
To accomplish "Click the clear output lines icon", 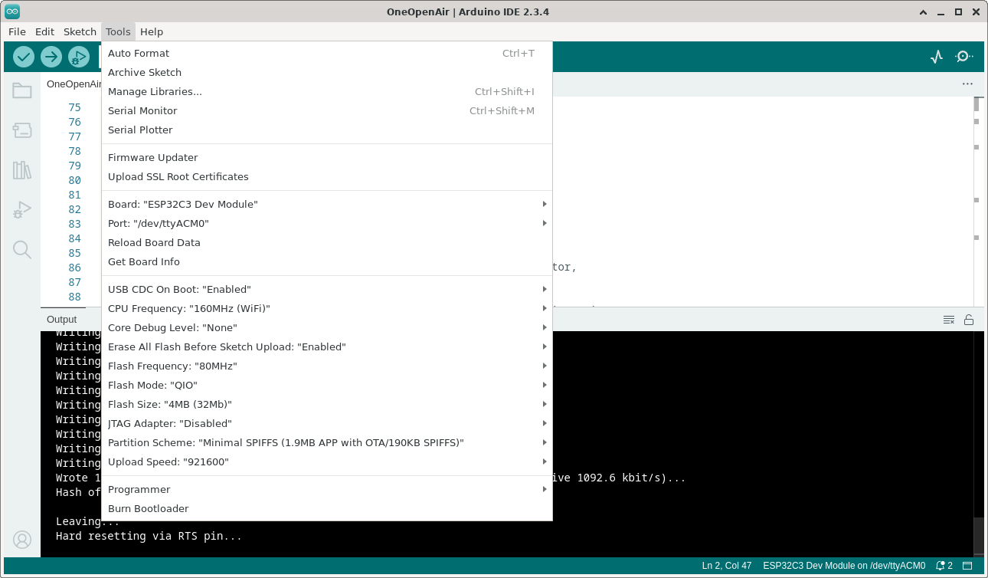I will click(949, 320).
